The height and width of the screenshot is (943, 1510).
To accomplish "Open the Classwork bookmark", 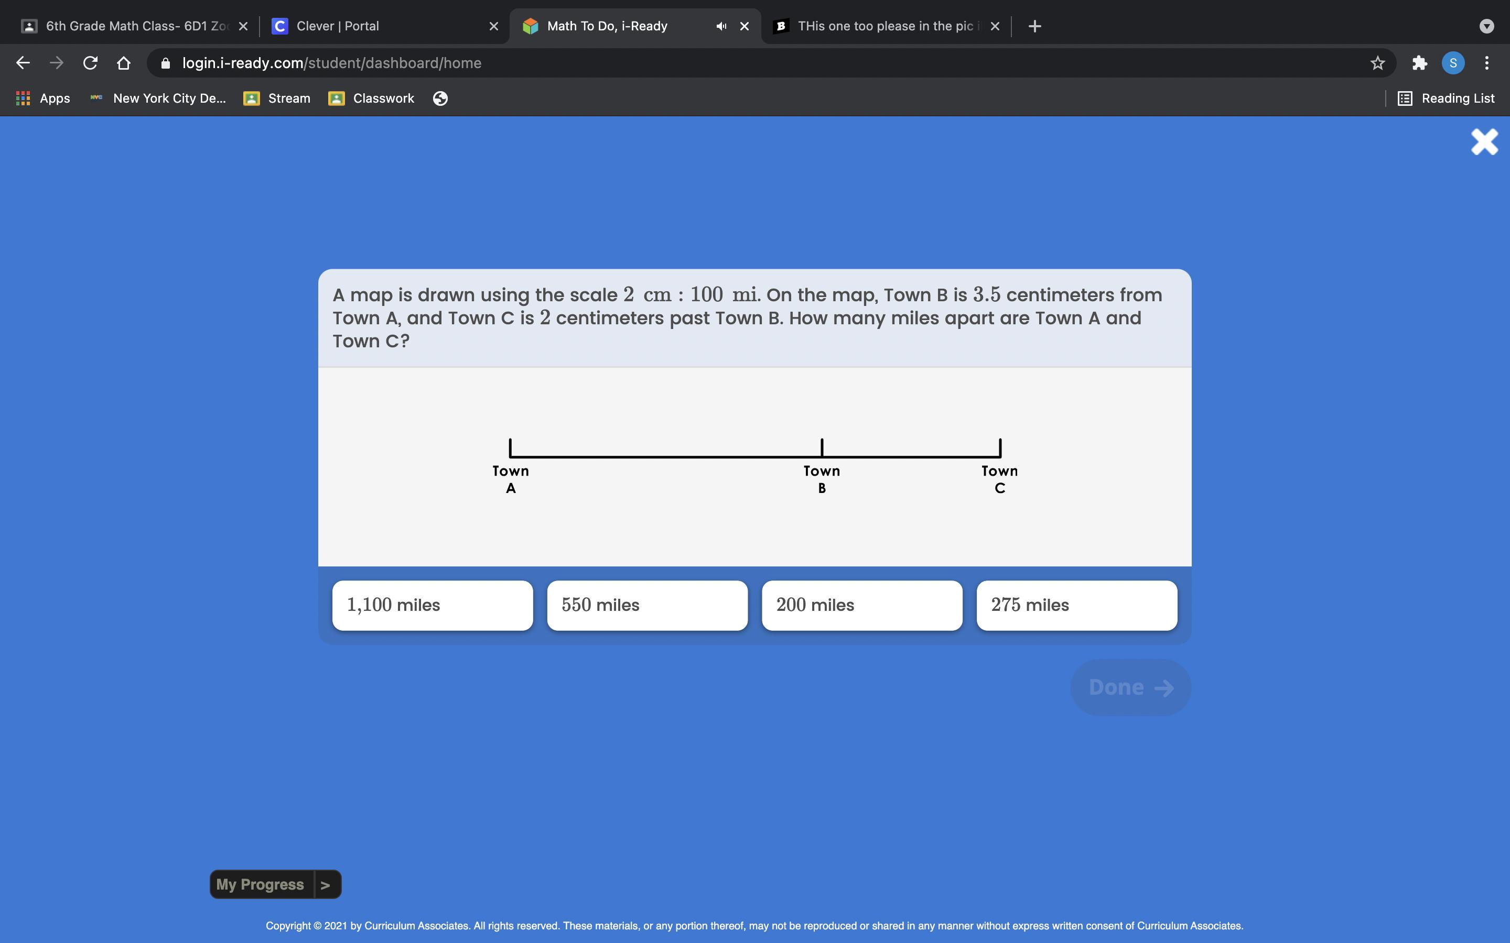I will coord(371,98).
